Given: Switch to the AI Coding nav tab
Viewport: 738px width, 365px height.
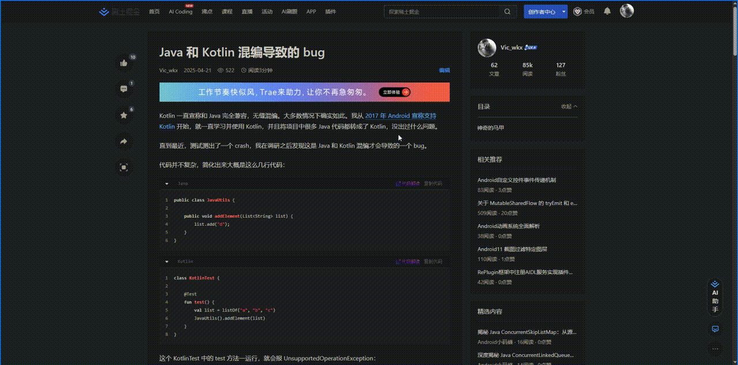Looking at the screenshot, I should click(x=180, y=12).
